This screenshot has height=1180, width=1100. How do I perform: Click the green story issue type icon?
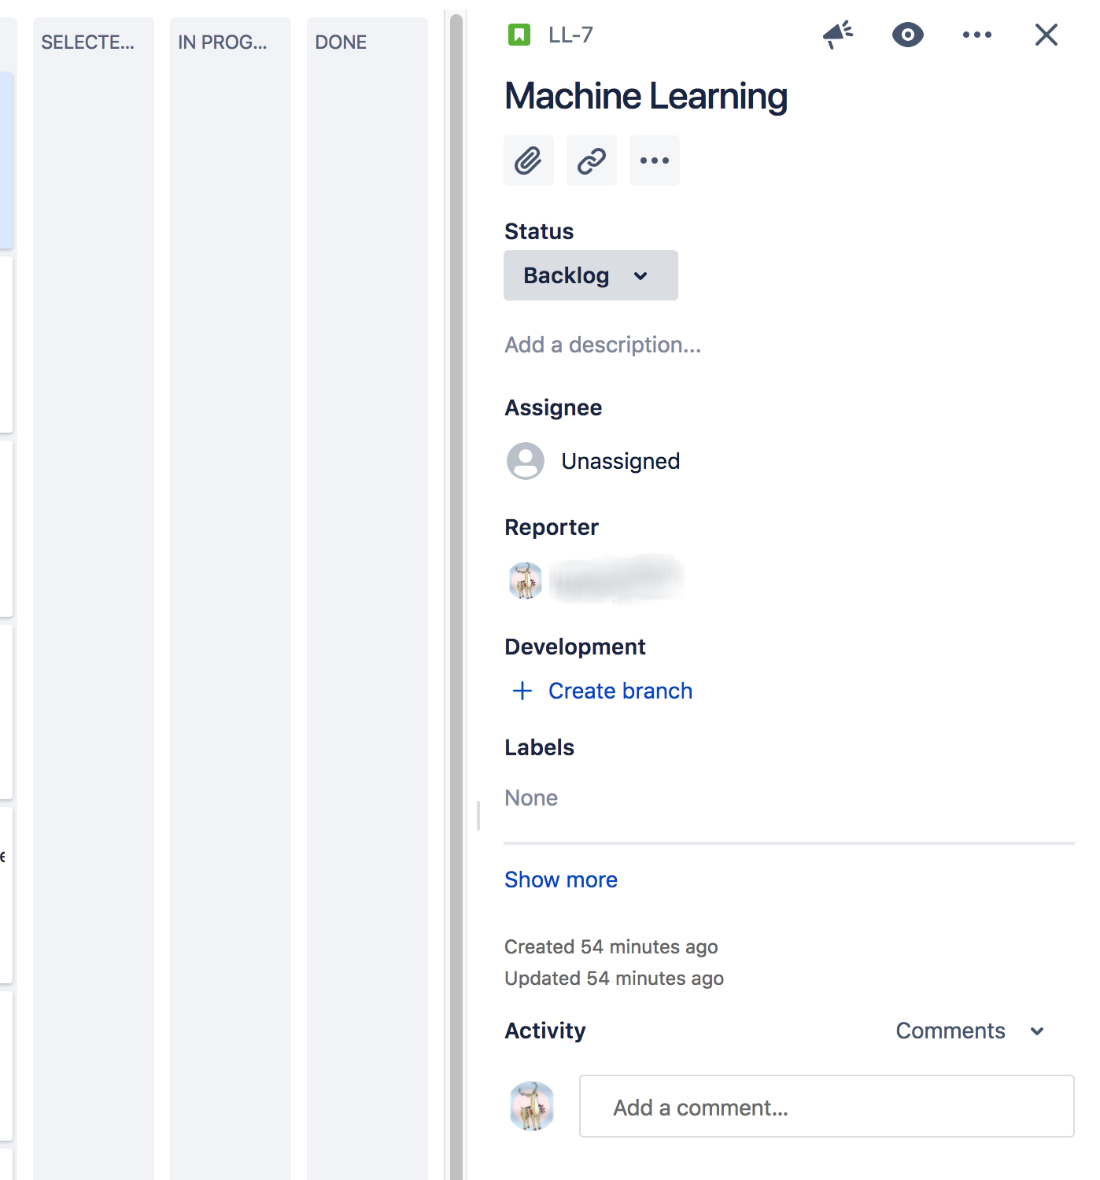point(519,35)
